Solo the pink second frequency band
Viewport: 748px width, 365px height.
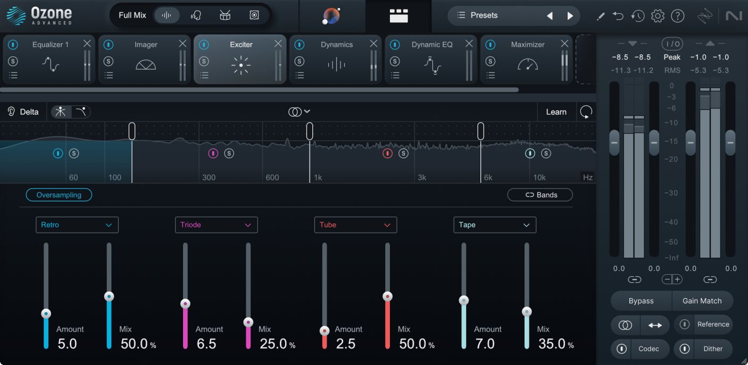point(229,154)
